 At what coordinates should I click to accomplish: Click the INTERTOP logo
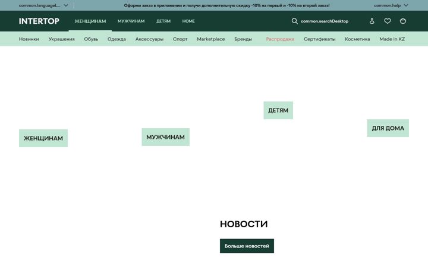pyautogui.click(x=39, y=21)
